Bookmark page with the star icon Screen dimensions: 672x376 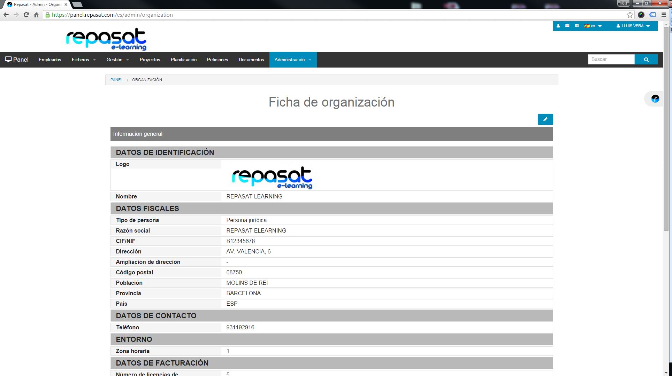pos(630,15)
